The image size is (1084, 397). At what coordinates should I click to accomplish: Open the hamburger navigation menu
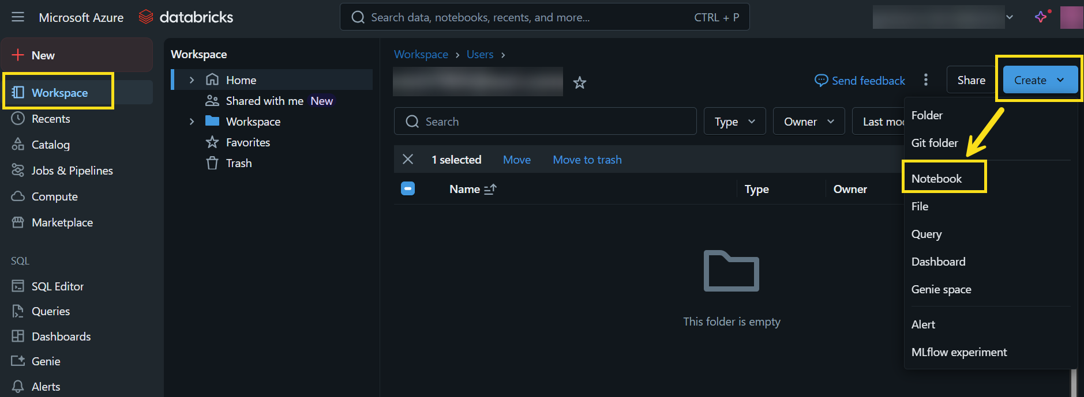coord(18,17)
